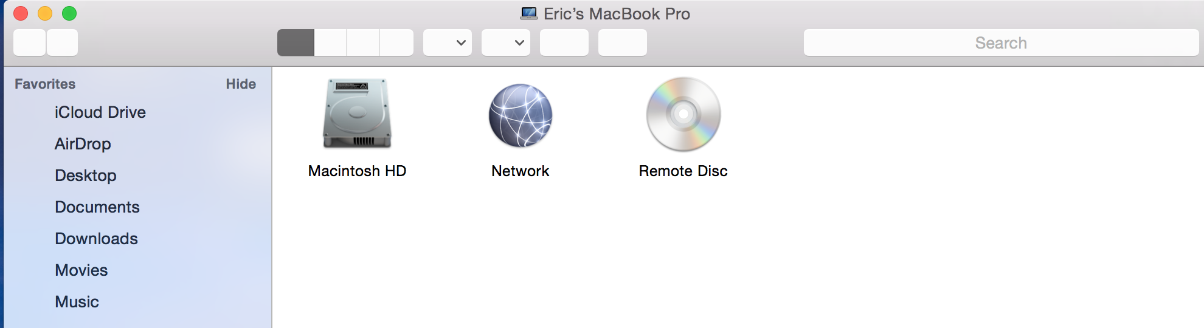This screenshot has width=1204, height=328.
Task: Switch to column view in toolbar
Action: click(363, 43)
